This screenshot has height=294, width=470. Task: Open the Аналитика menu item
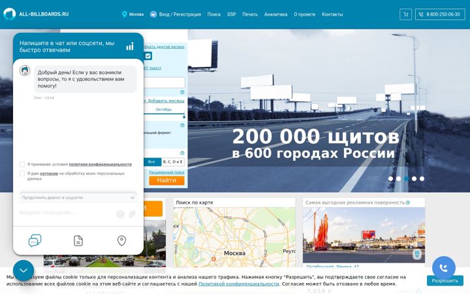275,14
